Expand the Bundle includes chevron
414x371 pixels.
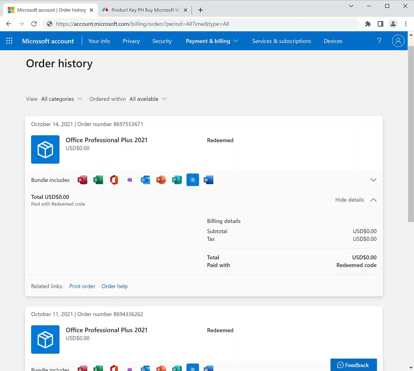tap(373, 180)
